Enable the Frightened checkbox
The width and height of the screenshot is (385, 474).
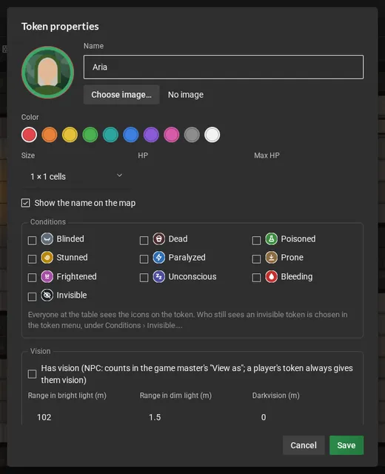tap(32, 278)
